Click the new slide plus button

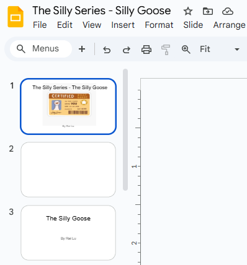pyautogui.click(x=82, y=49)
